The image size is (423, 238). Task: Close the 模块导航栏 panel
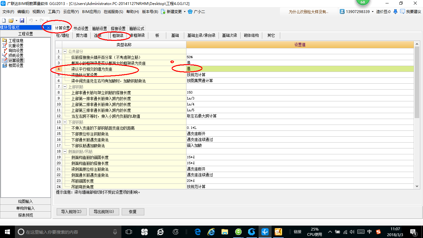49,28
